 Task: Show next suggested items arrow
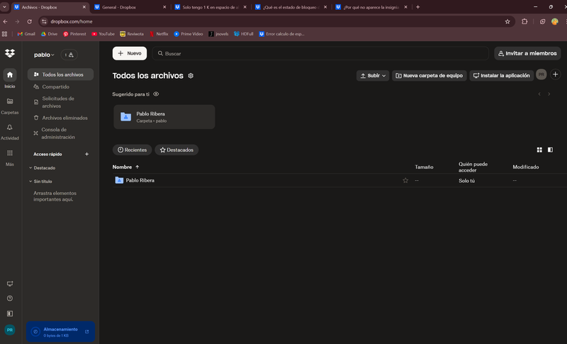[x=549, y=94]
